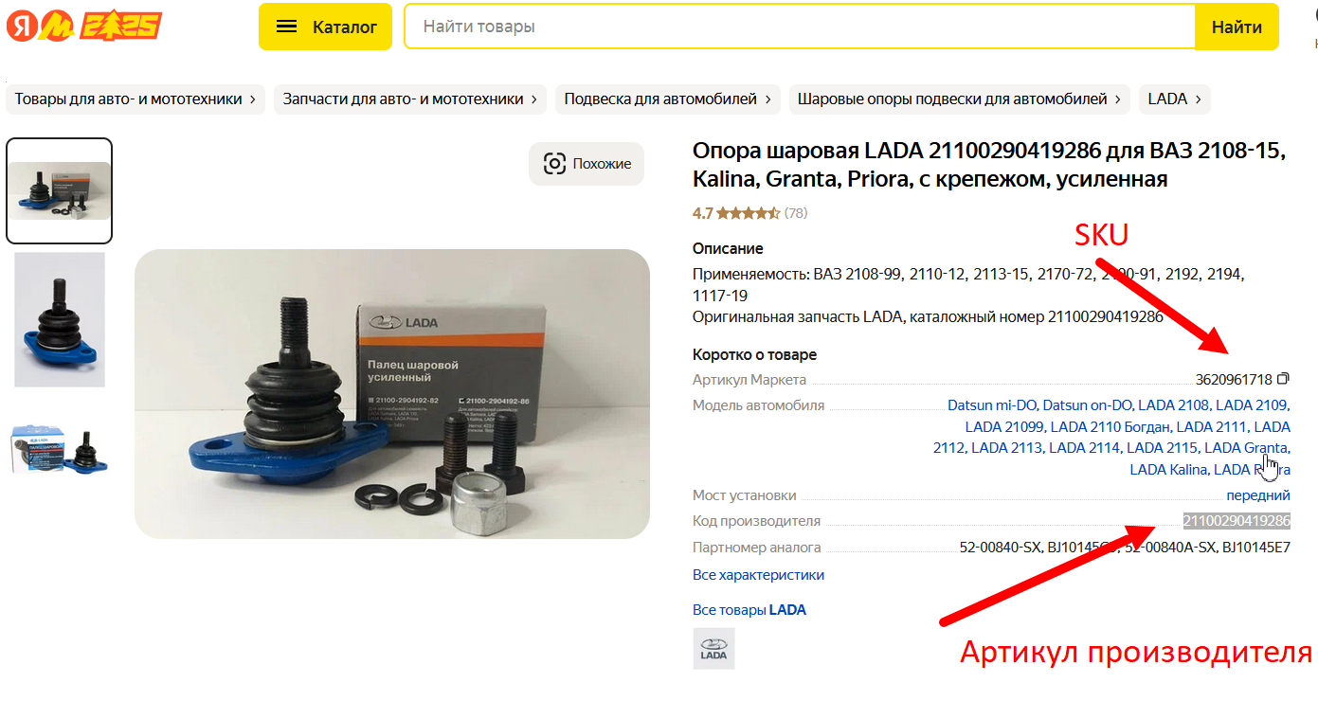This screenshot has width=1318, height=701.
Task: Copy Артикул Маркета via the copy icon
Action: click(1284, 379)
